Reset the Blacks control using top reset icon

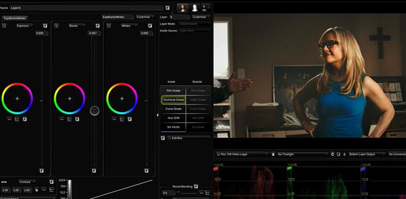pos(98,26)
